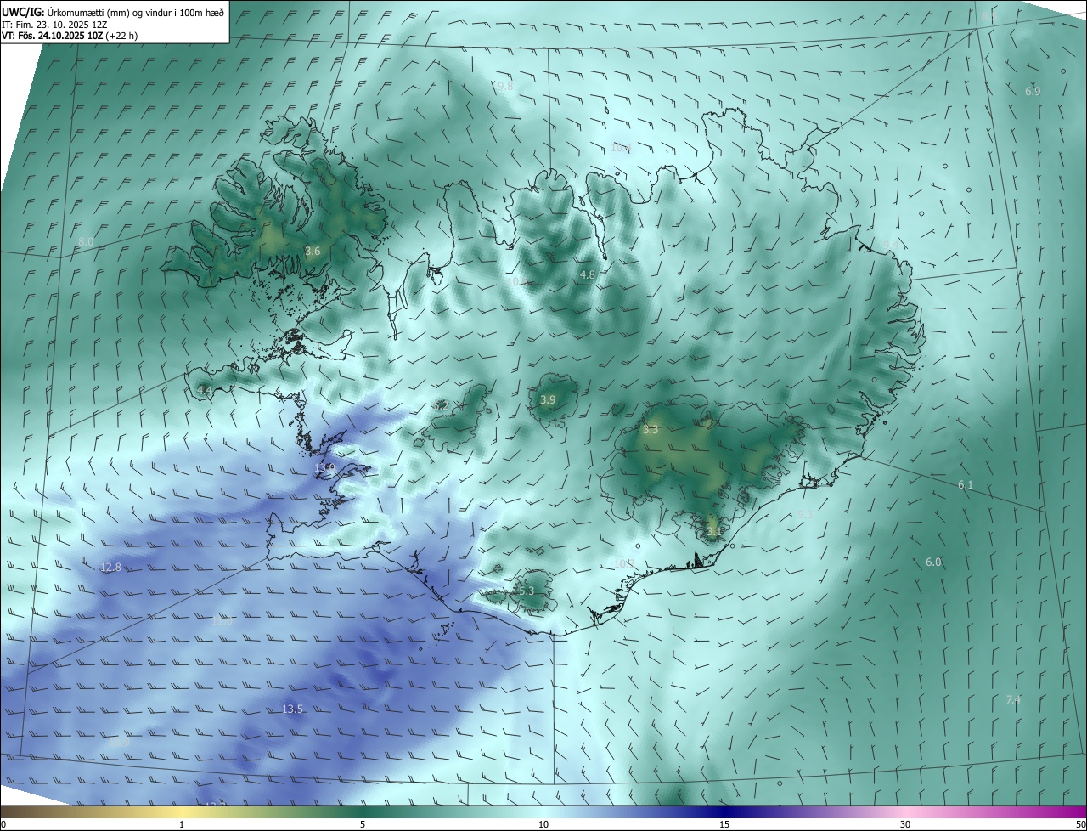Click the 9.3 value label off the southeast coast

806,515
